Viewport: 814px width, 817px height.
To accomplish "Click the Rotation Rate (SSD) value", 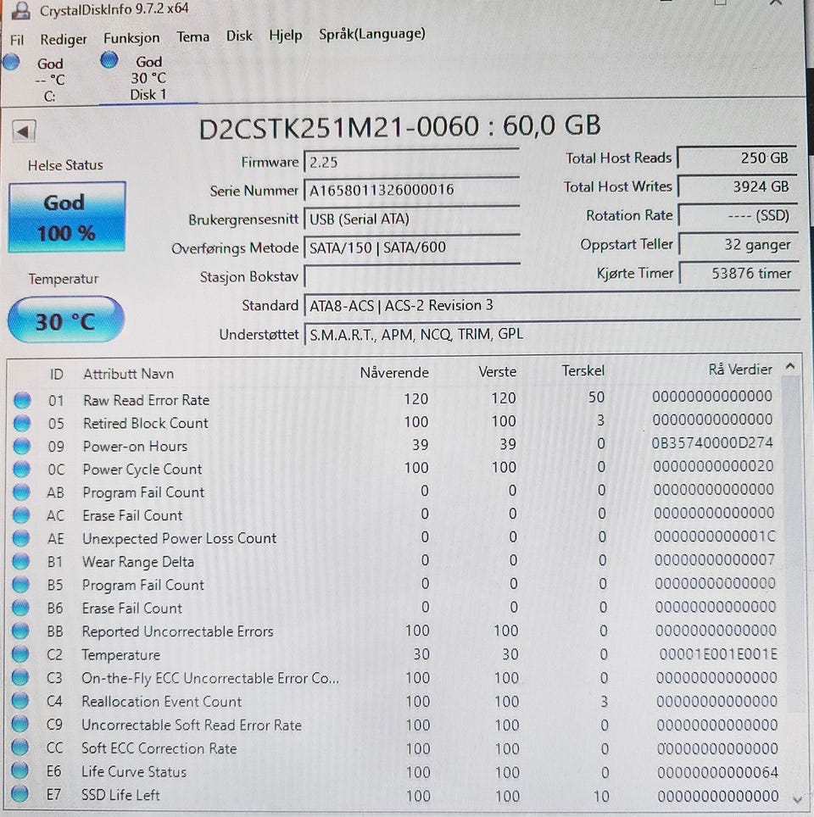I will [x=738, y=215].
